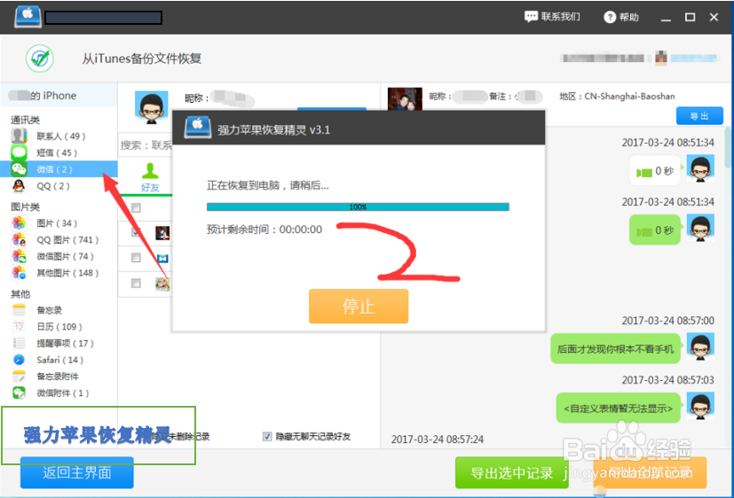
Task: Open 图片 (34) photos icon
Action: tap(19, 223)
